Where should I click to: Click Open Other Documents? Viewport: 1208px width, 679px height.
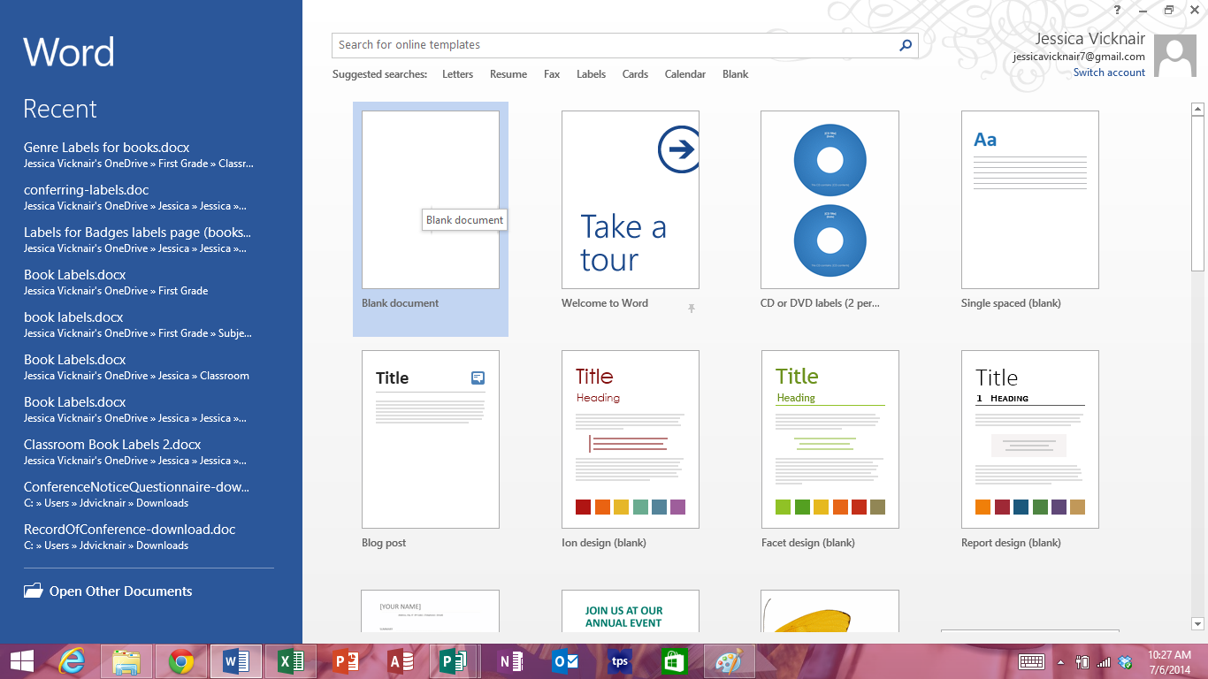pyautogui.click(x=110, y=591)
